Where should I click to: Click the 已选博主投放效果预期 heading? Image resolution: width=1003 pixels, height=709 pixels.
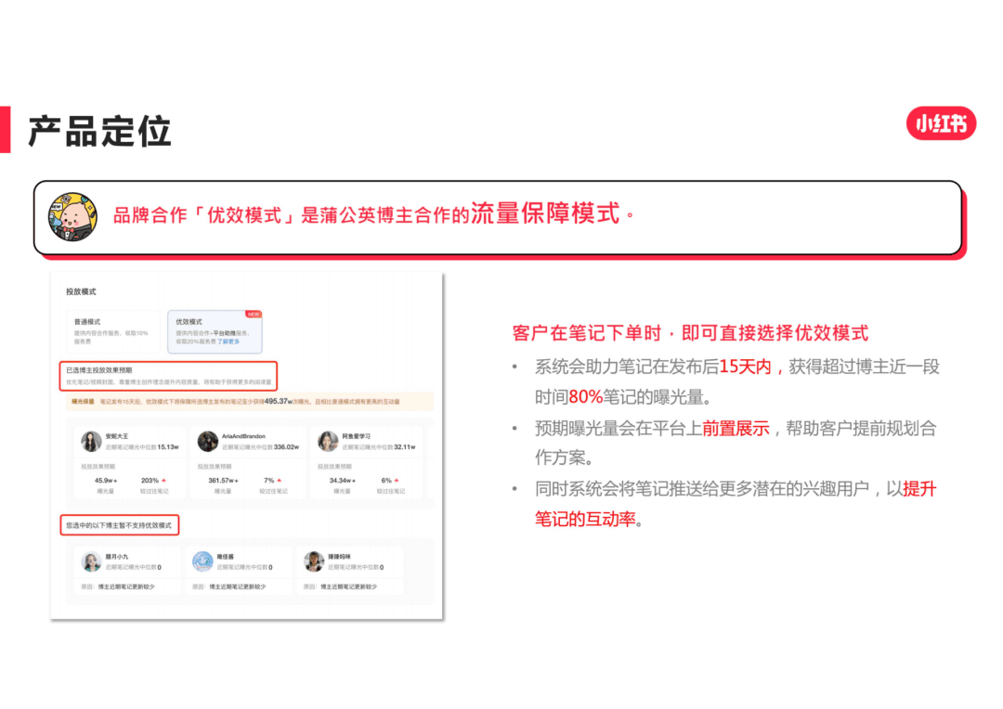pyautogui.click(x=99, y=370)
